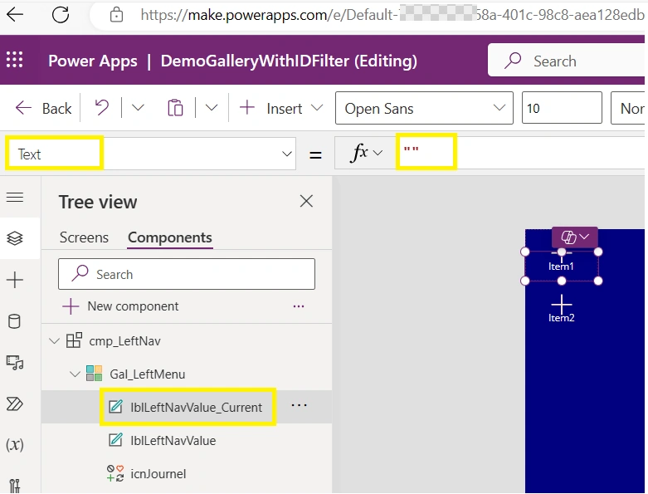Open the Tree view layers icon
The image size is (648, 494).
[15, 238]
